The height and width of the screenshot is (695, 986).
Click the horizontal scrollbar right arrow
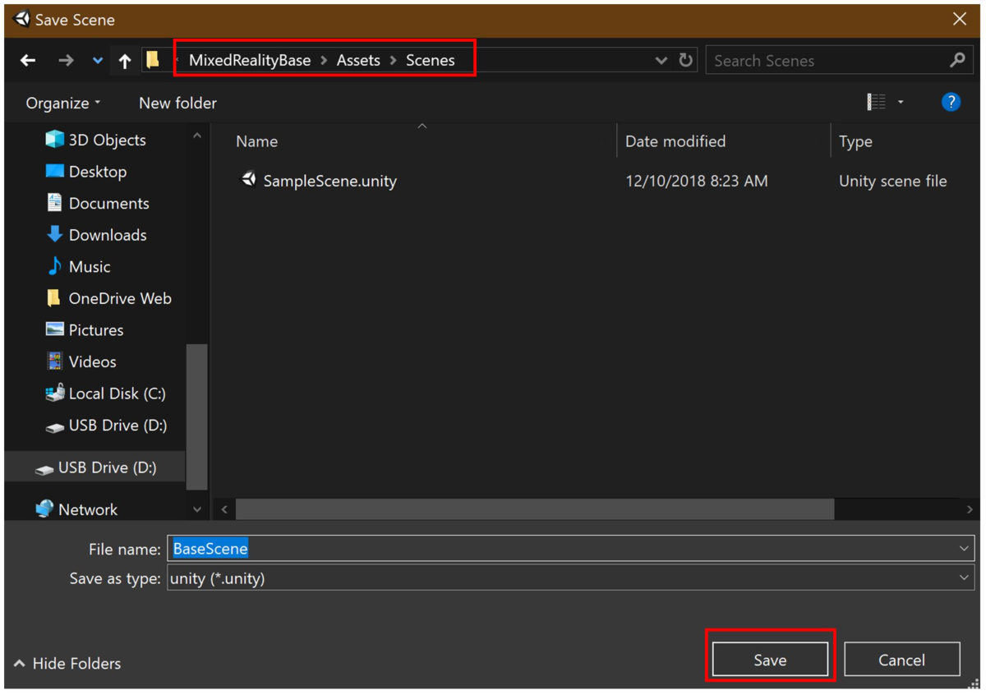(x=969, y=509)
